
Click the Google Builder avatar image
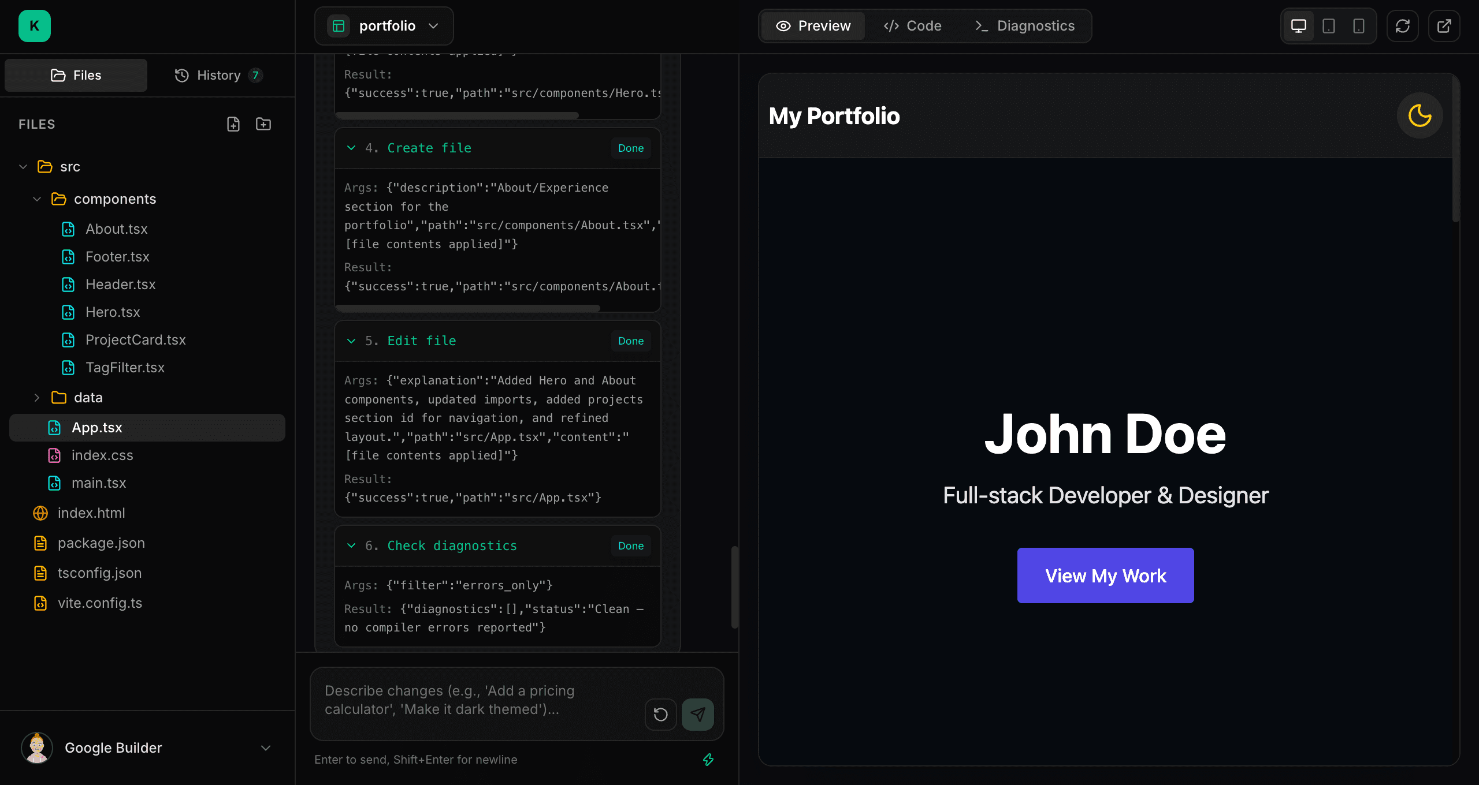tap(37, 748)
